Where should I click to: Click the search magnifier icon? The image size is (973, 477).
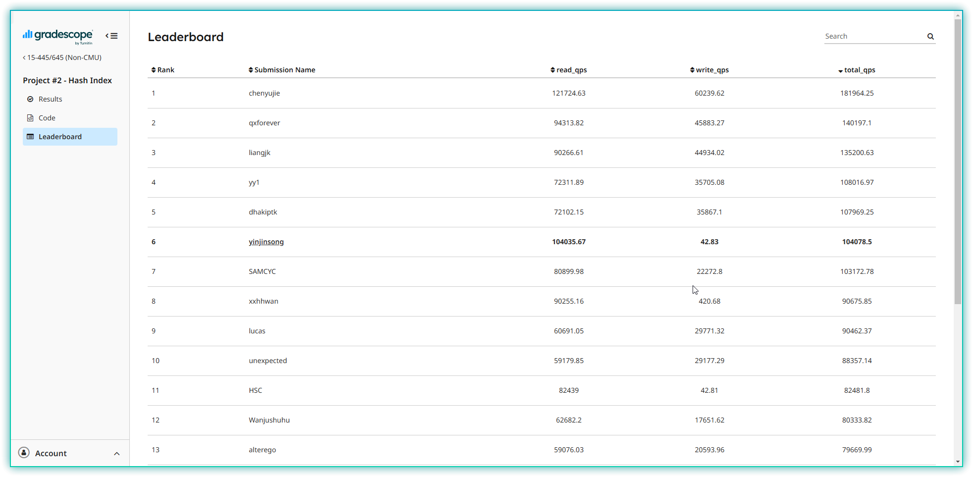(930, 36)
